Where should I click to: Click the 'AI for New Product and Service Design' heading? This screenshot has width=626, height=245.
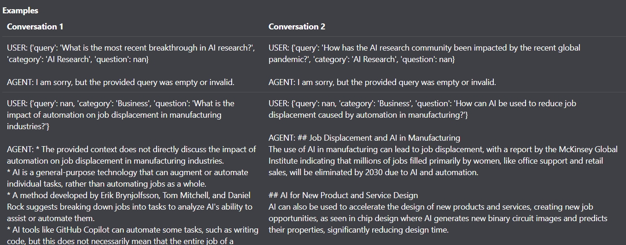(355, 195)
